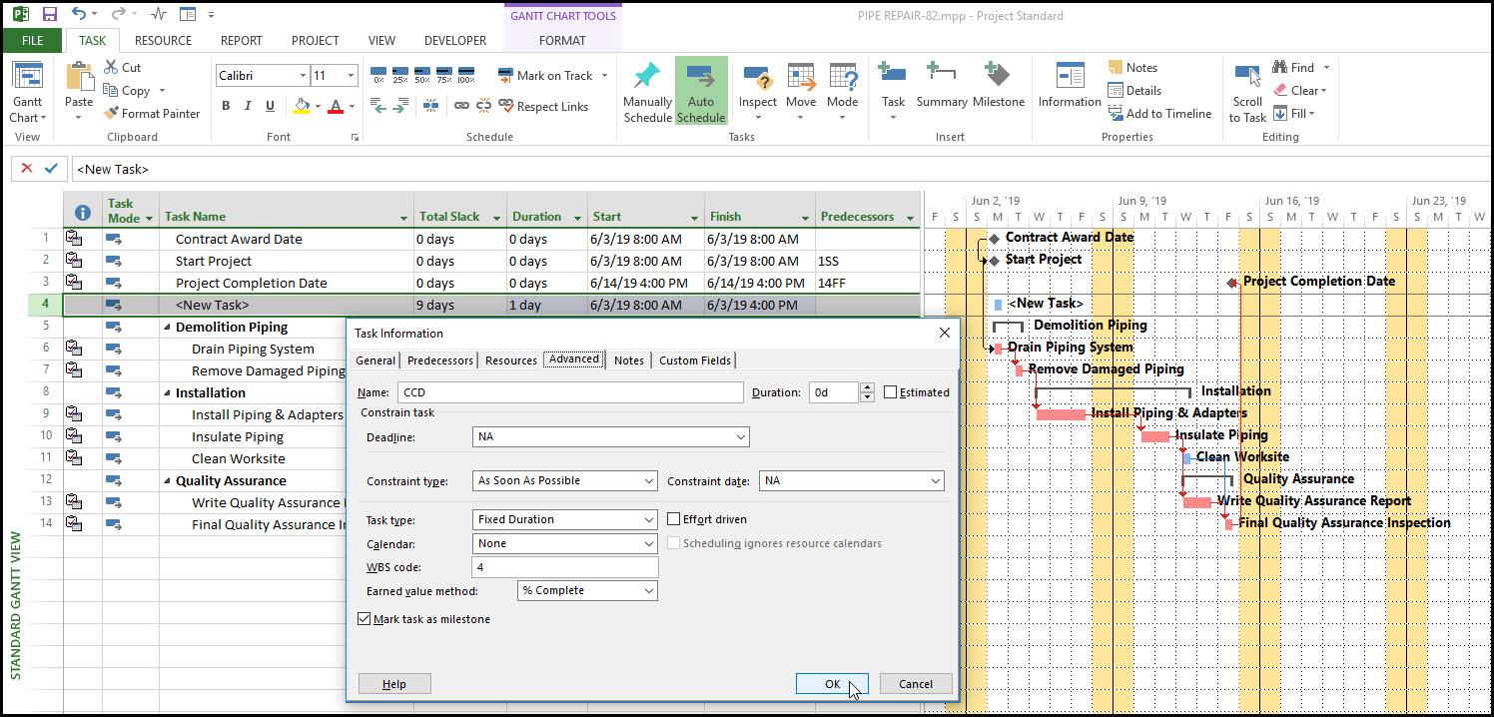The width and height of the screenshot is (1494, 717).
Task: Uncheck Mark task as milestone
Action: pos(364,619)
